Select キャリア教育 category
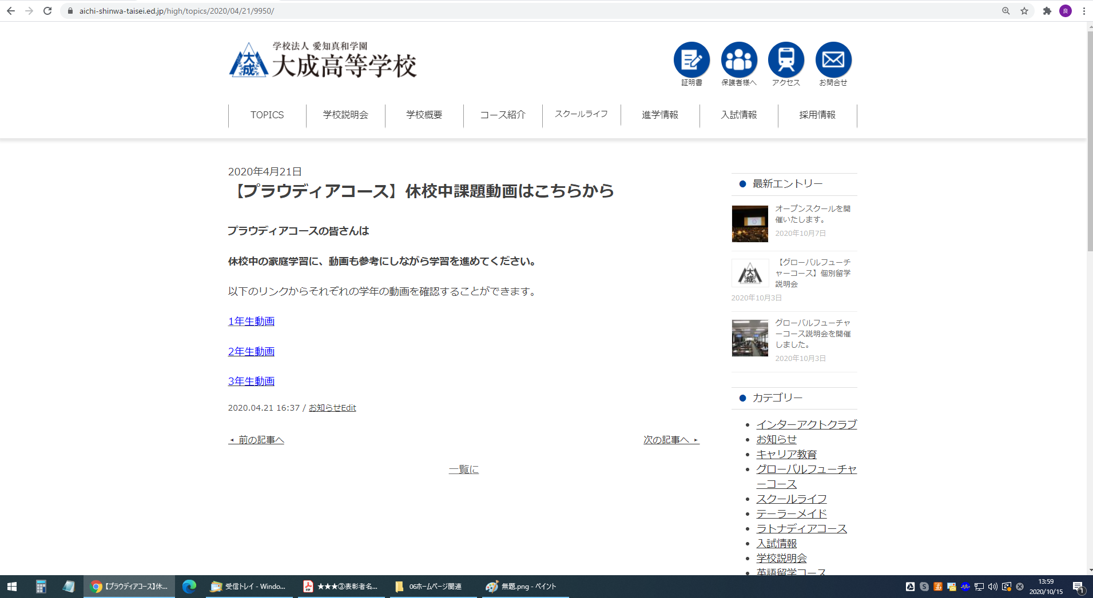 pyautogui.click(x=786, y=454)
